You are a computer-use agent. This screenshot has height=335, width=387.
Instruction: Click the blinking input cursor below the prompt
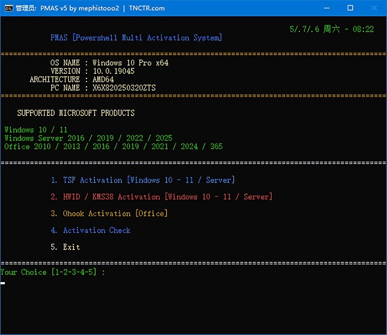(x=3, y=283)
